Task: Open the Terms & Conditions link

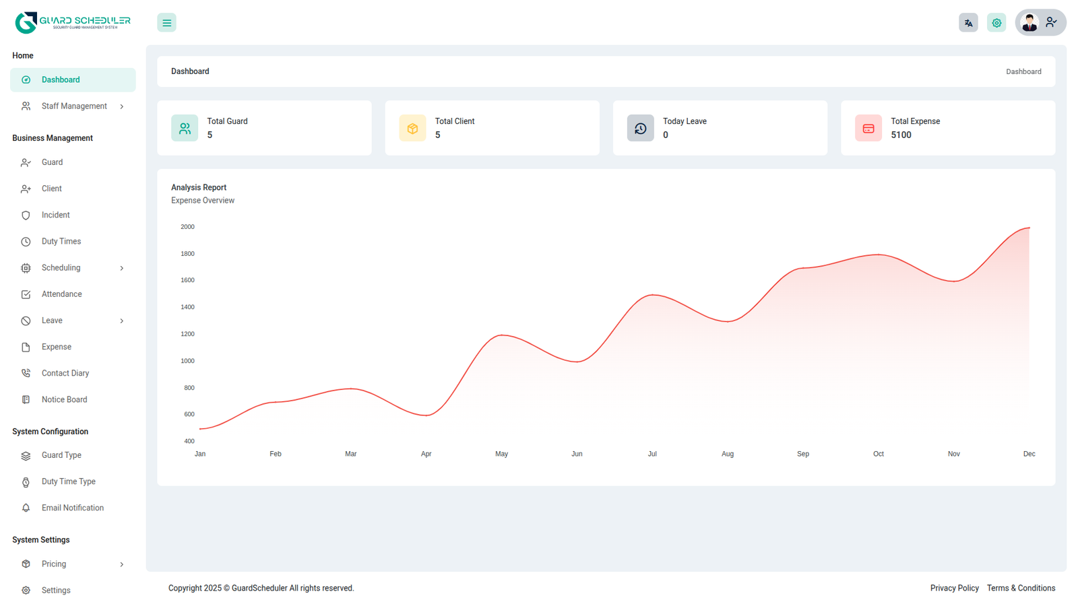Action: [x=1021, y=588]
